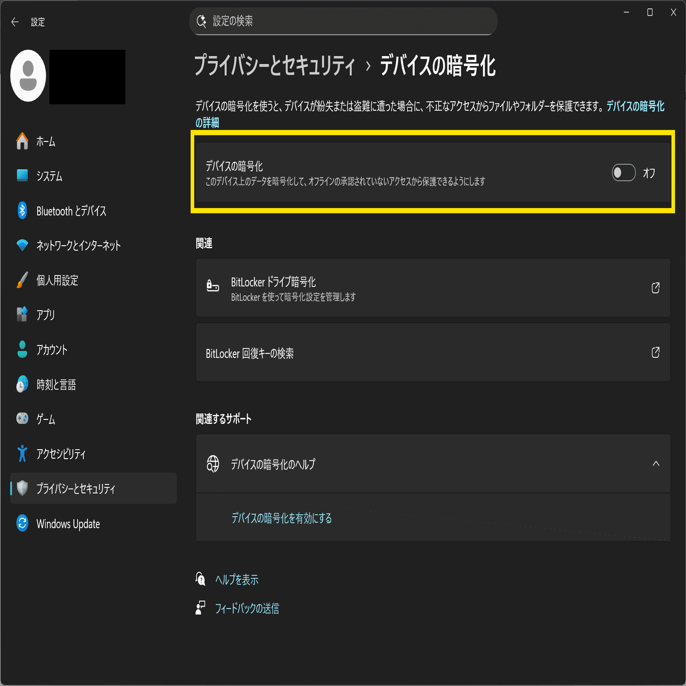Click the back arrow in Settings
Image resolution: width=686 pixels, height=686 pixels.
[14, 22]
